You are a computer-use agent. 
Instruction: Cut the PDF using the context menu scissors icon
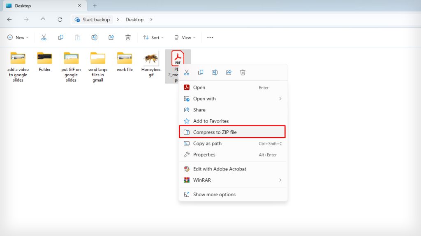tap(186, 72)
